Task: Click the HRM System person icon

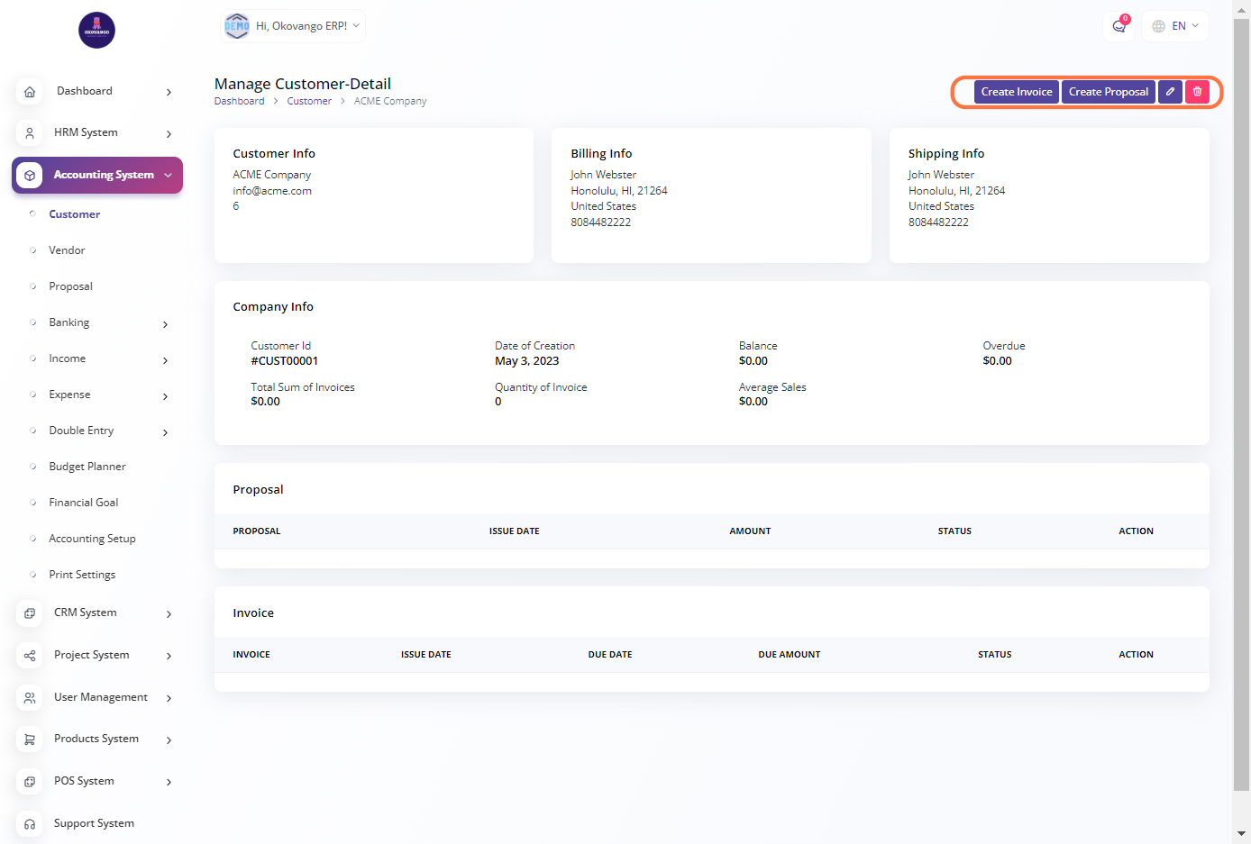Action: coord(30,133)
